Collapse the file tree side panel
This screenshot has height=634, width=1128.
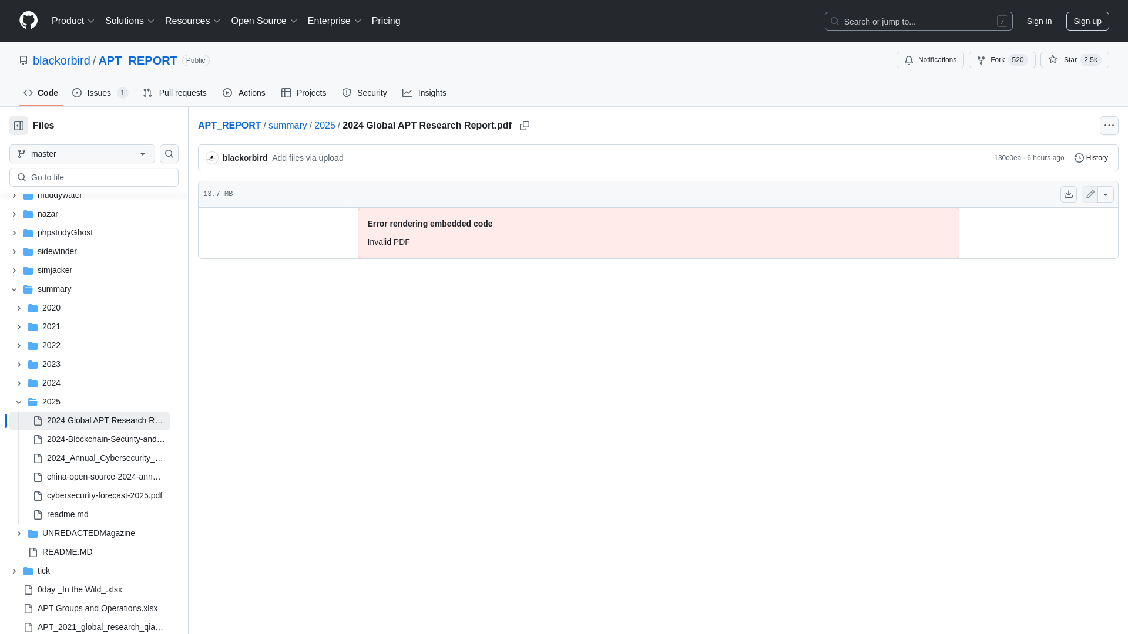pyautogui.click(x=19, y=126)
